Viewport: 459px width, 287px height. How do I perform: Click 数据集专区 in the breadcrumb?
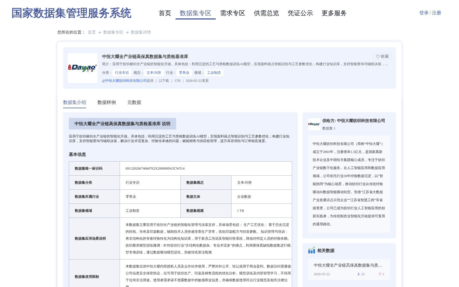pos(113,32)
